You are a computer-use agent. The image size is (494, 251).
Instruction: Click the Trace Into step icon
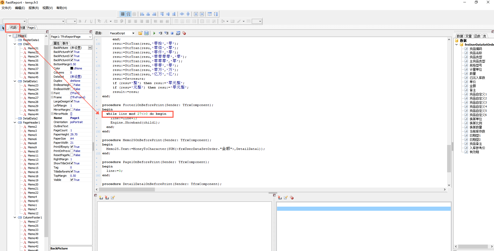[160, 33]
